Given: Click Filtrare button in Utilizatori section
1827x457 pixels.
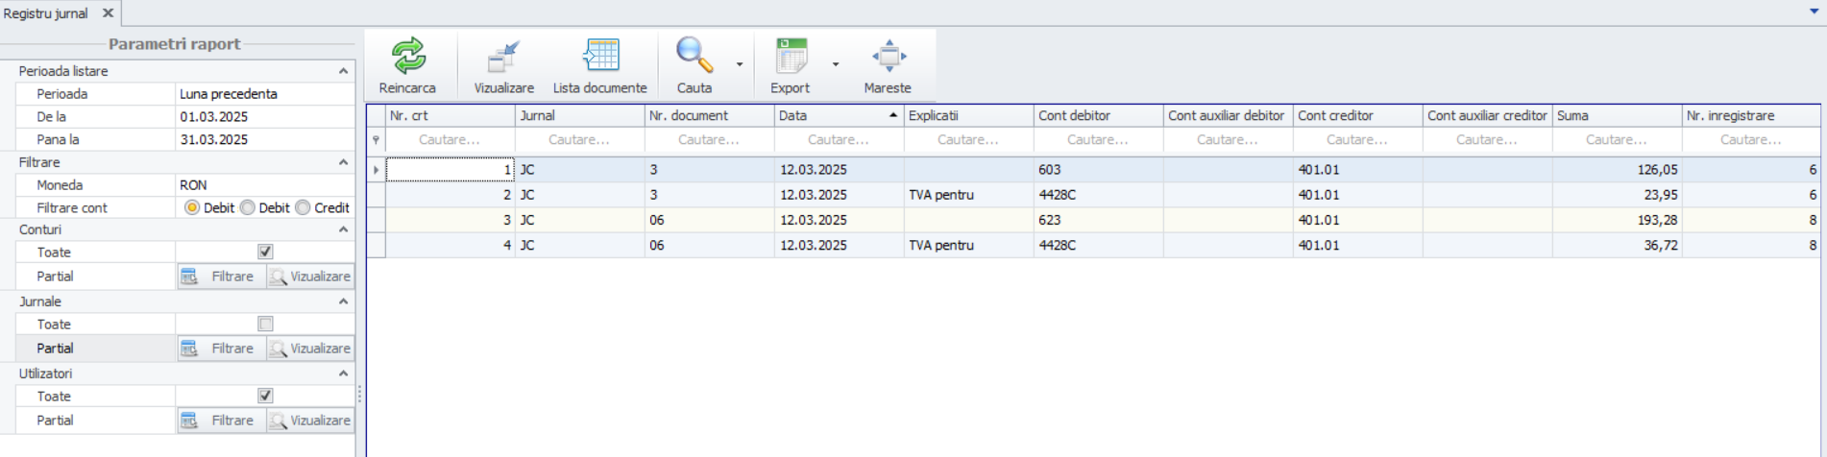Looking at the screenshot, I should [x=220, y=421].
